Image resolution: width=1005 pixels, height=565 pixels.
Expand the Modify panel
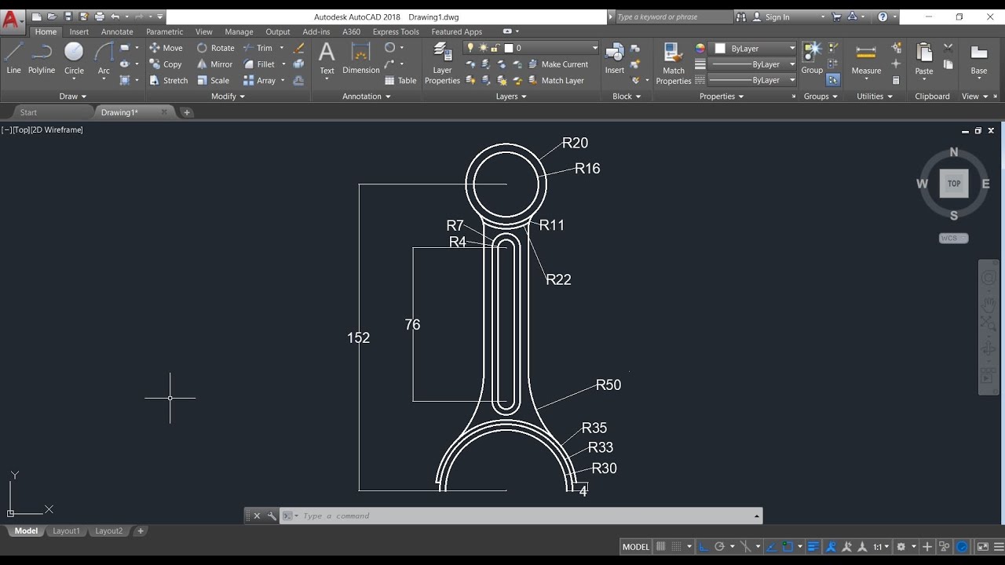click(x=228, y=97)
